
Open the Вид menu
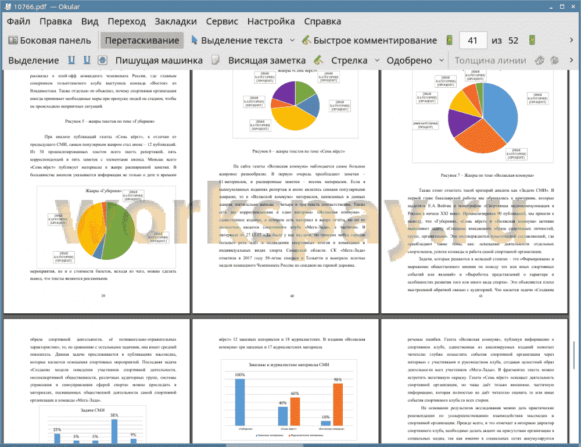click(x=89, y=22)
